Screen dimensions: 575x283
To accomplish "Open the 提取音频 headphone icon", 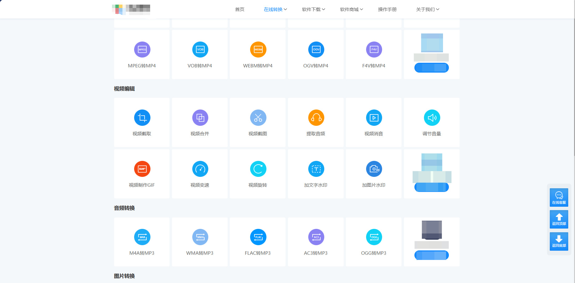I will [x=316, y=118].
